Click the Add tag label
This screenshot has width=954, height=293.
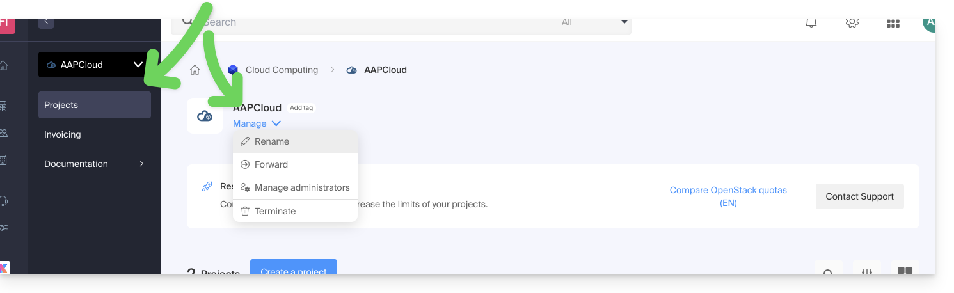(301, 108)
